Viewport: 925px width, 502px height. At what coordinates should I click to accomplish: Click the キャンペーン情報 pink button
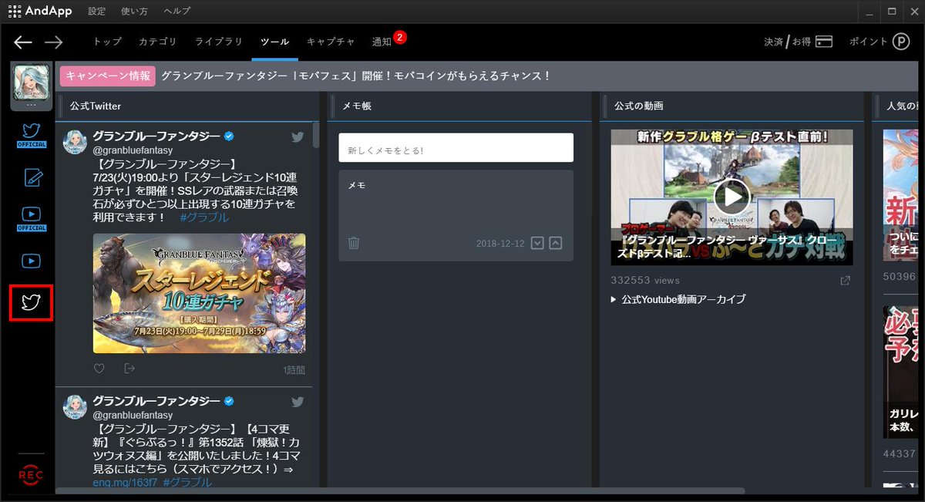[107, 76]
